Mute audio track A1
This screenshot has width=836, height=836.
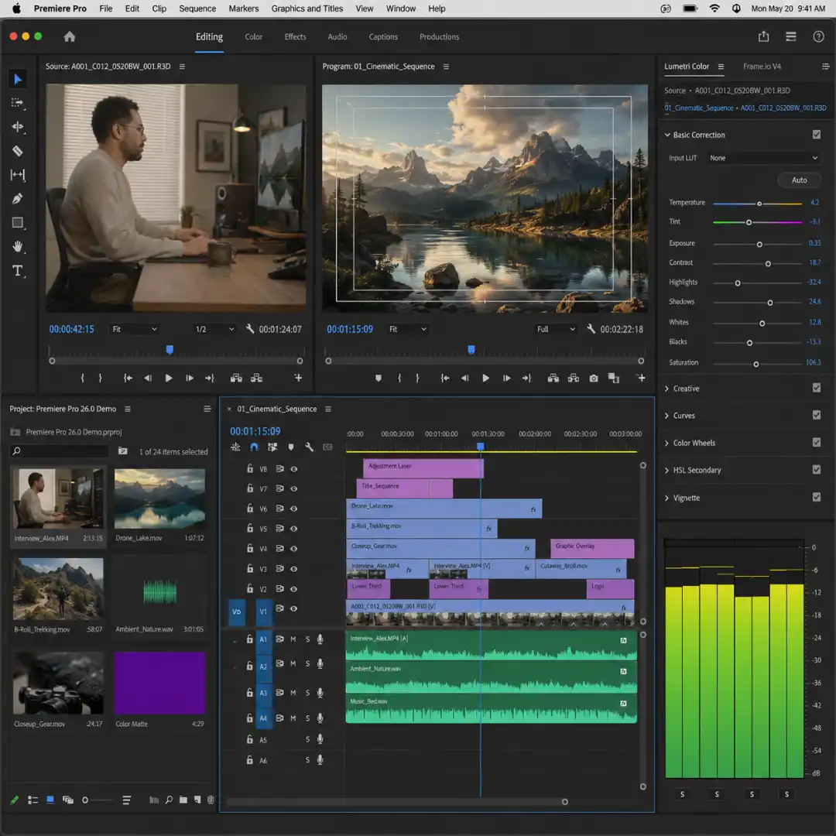click(293, 639)
